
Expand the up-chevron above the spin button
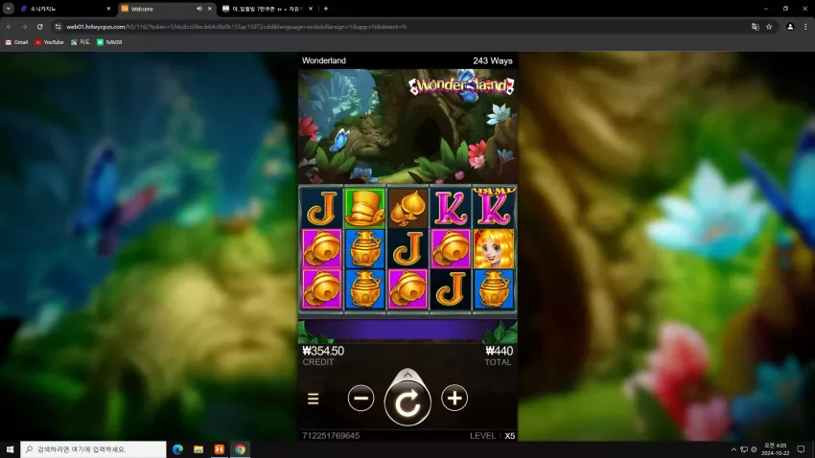(407, 375)
